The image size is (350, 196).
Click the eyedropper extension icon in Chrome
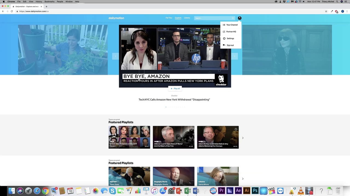click(x=332, y=11)
